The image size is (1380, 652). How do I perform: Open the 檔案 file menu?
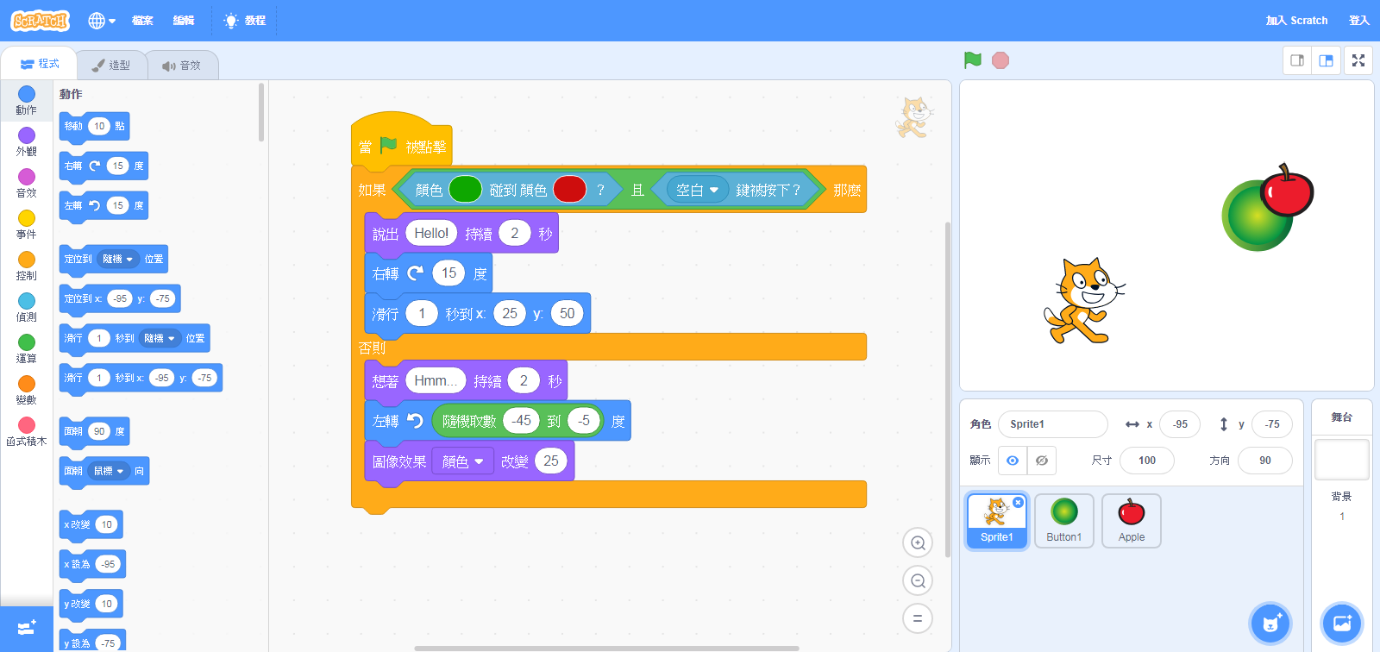pyautogui.click(x=142, y=21)
